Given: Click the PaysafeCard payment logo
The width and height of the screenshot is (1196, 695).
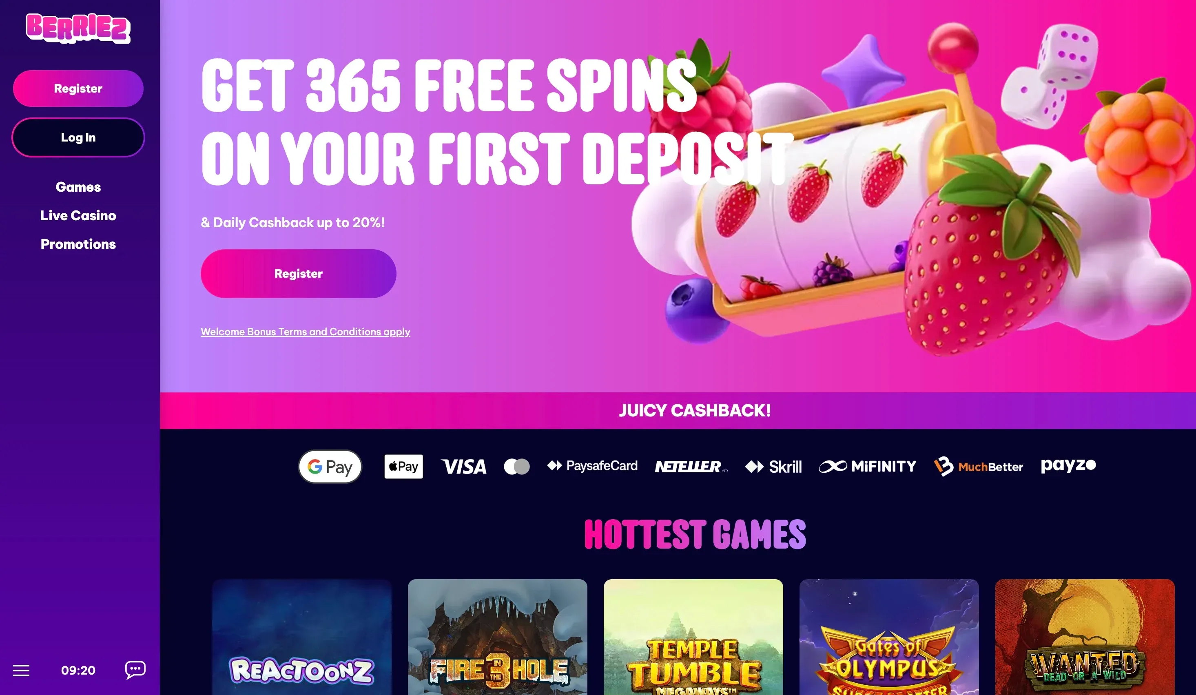Looking at the screenshot, I should pos(592,466).
